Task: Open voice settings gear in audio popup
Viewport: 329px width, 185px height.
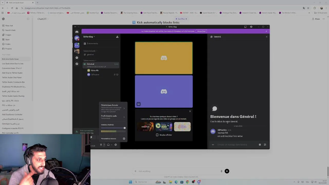Action: [124, 139]
